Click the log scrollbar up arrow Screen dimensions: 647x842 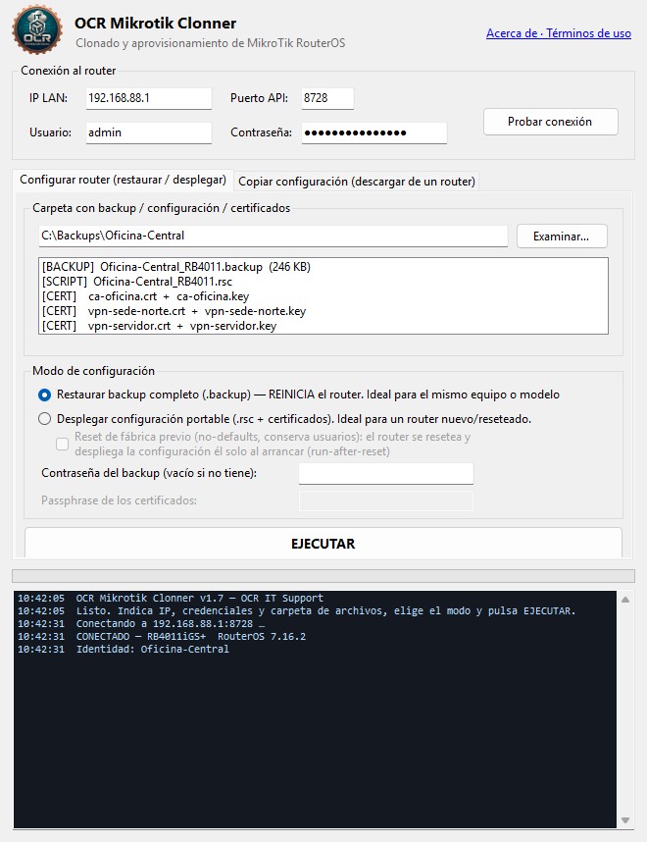coord(625,600)
